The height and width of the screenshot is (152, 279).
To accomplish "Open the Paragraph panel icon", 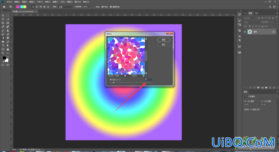I will 239,41.
